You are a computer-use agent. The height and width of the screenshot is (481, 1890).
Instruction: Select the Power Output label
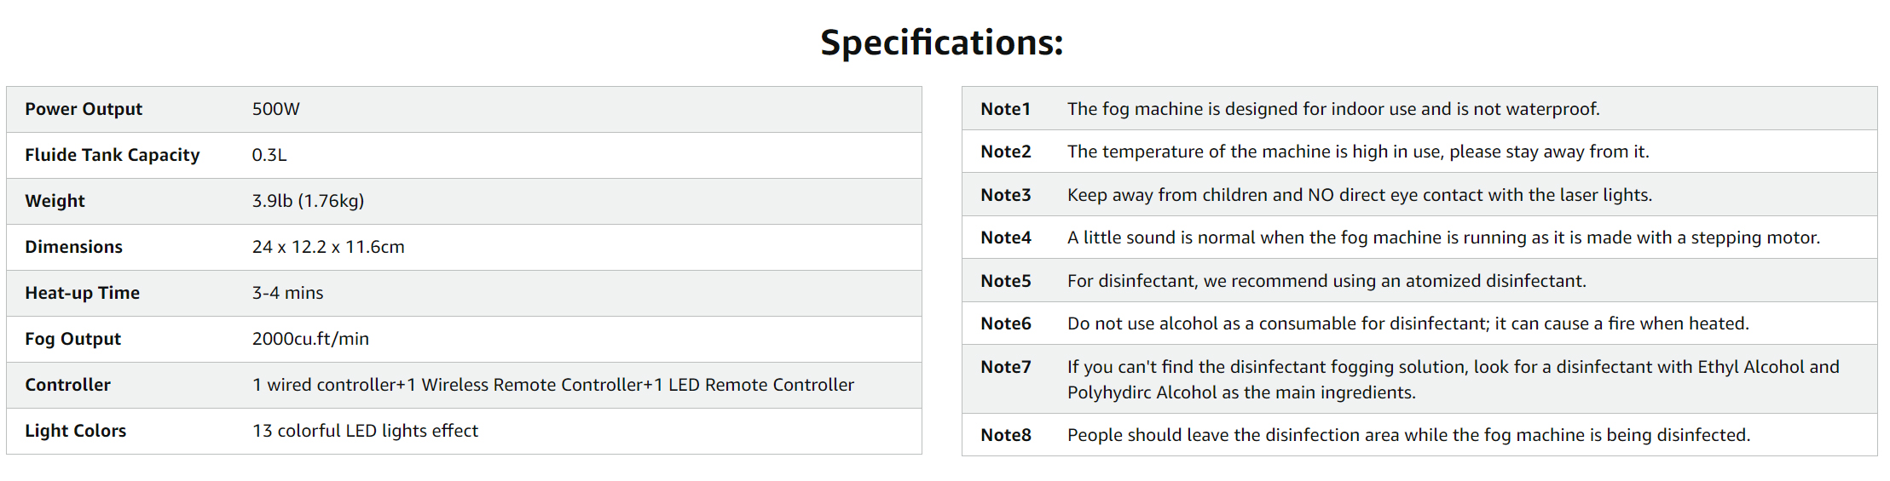click(x=84, y=109)
